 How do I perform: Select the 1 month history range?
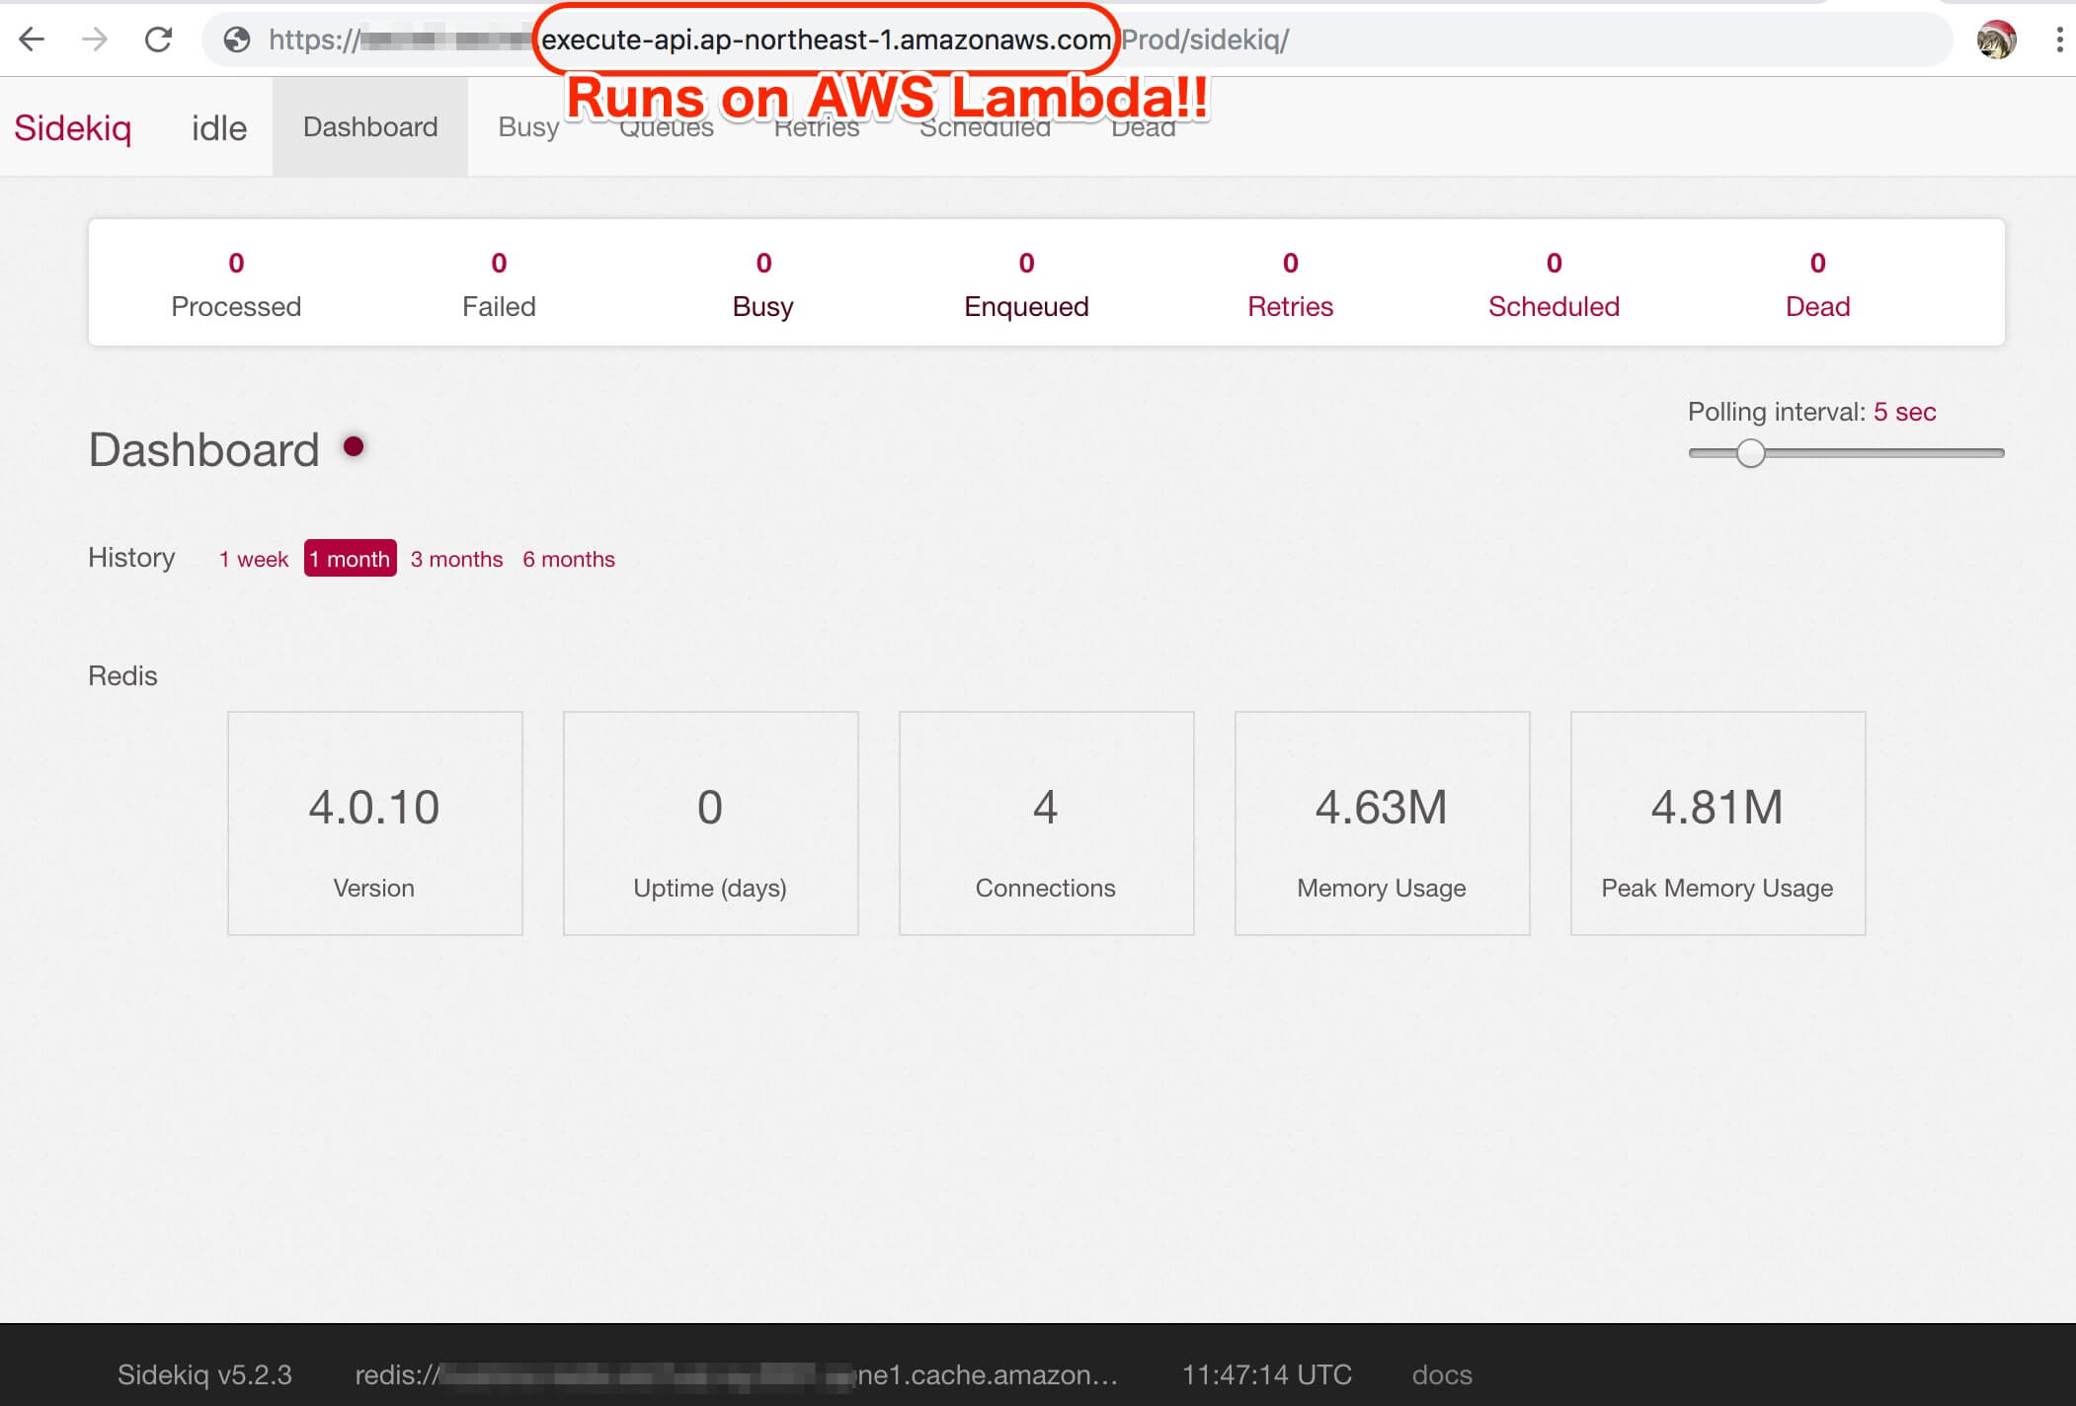click(x=350, y=559)
